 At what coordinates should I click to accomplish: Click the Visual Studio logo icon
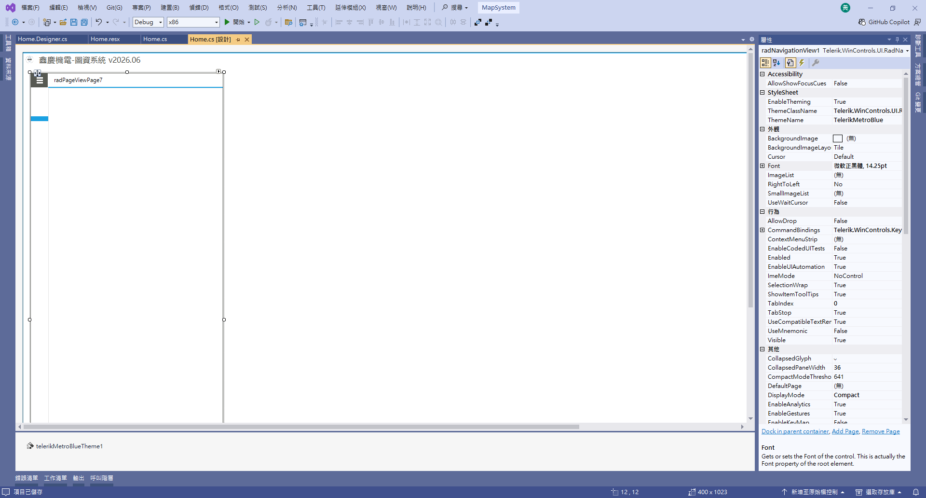pos(10,8)
